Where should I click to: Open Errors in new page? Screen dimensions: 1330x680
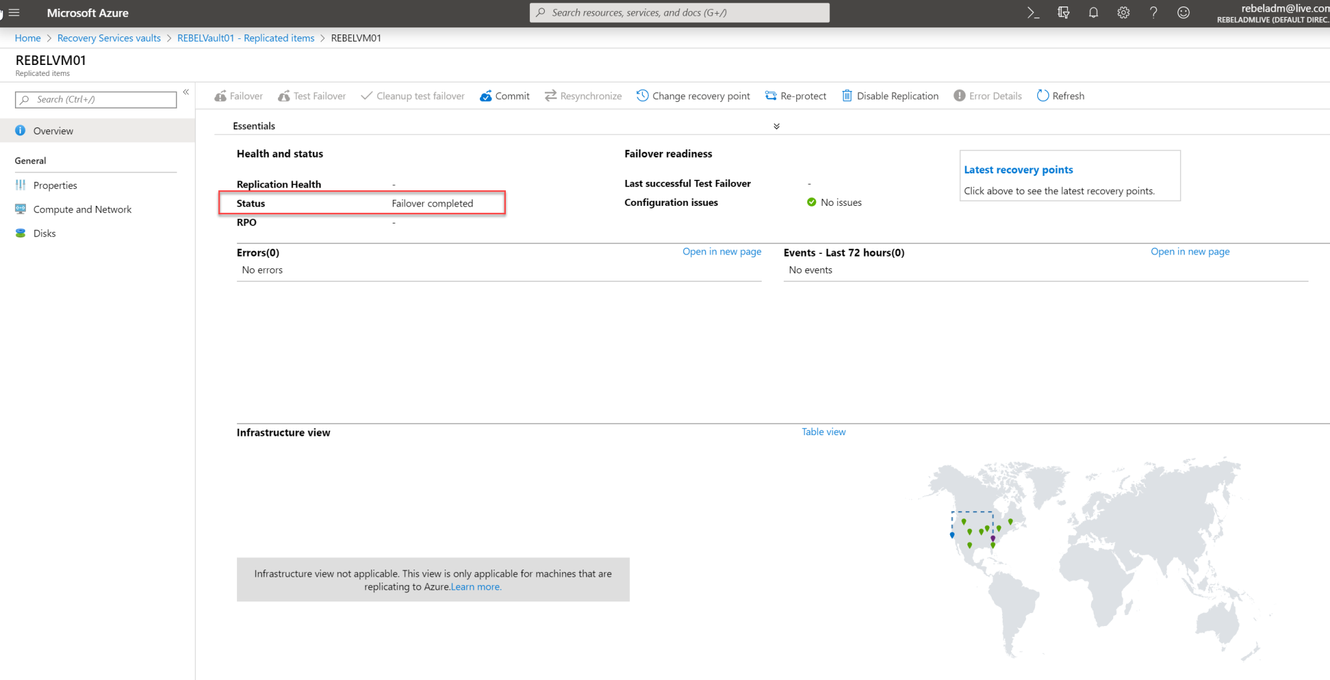coord(721,251)
